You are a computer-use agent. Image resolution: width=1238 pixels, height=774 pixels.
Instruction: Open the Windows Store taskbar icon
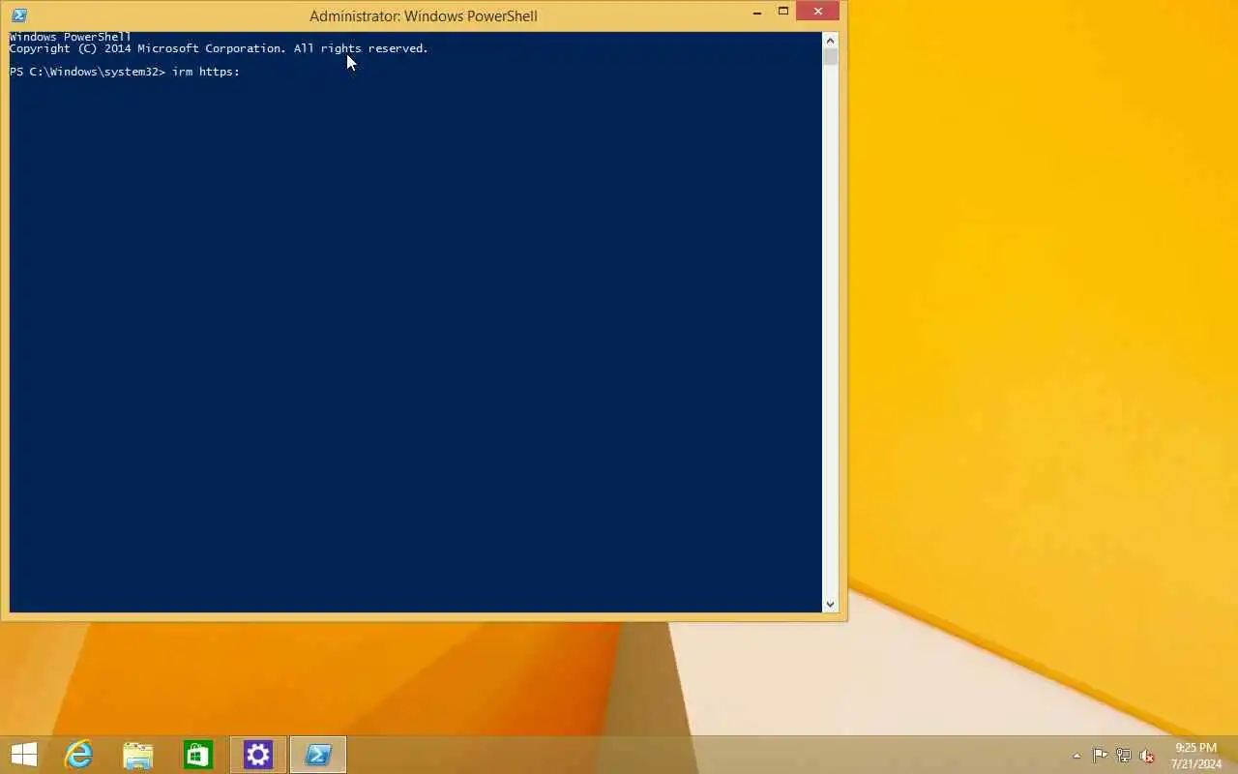198,755
